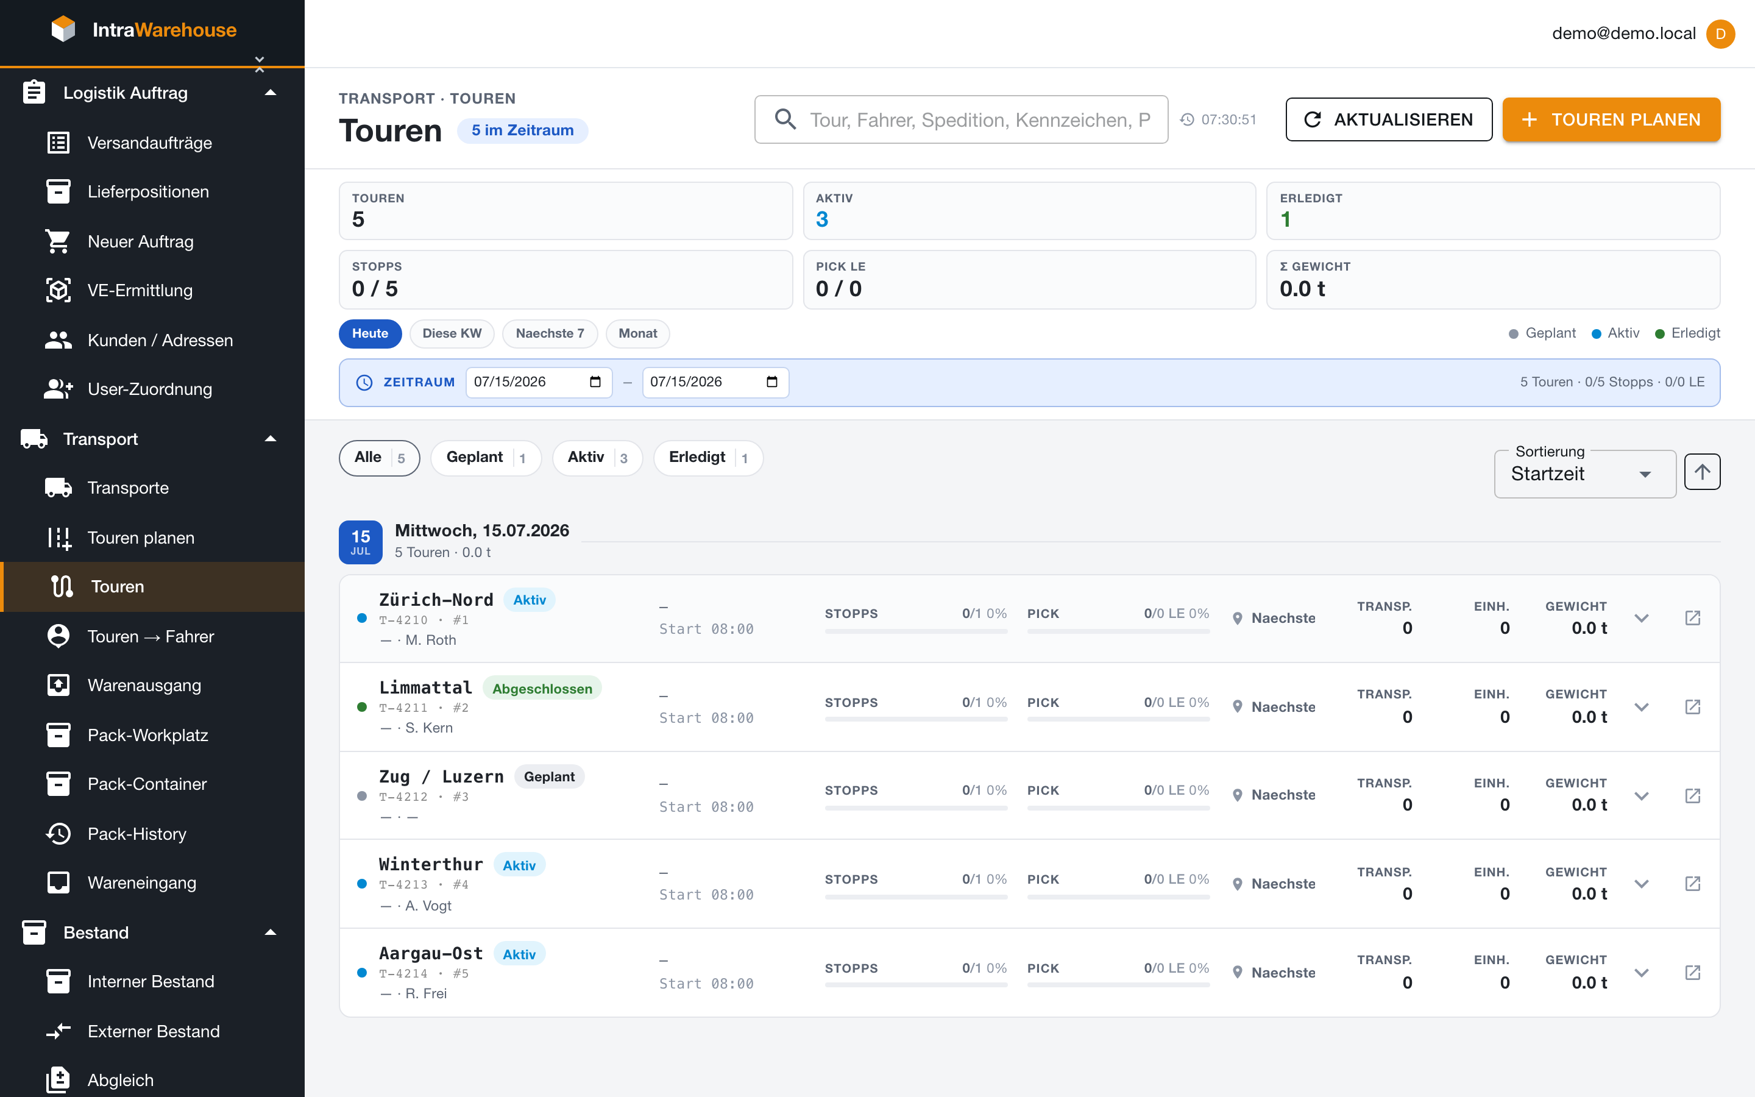Screen dimensions: 1755x1097
Task: Open calendar picker of start date field
Action: coord(595,382)
